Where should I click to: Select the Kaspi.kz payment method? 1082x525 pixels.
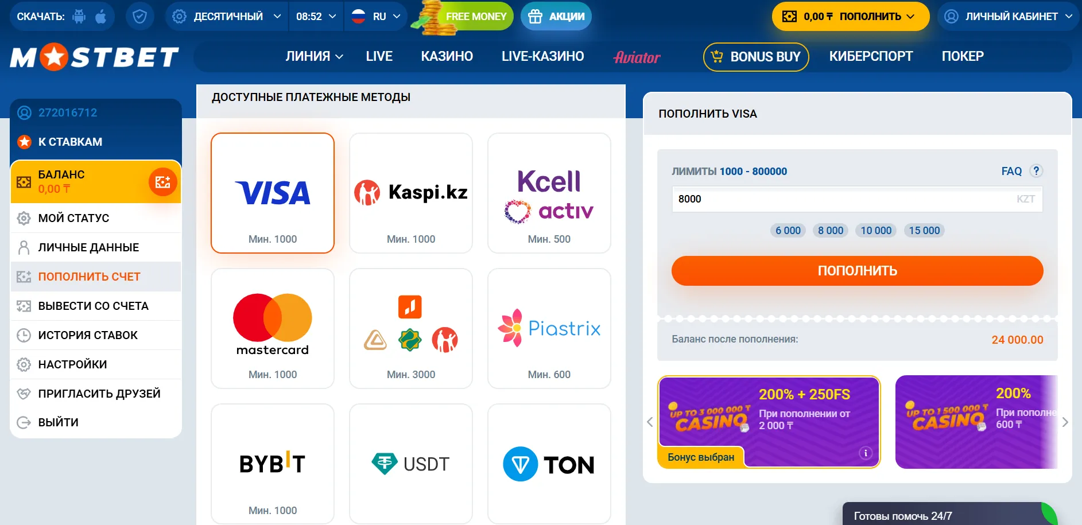click(411, 193)
